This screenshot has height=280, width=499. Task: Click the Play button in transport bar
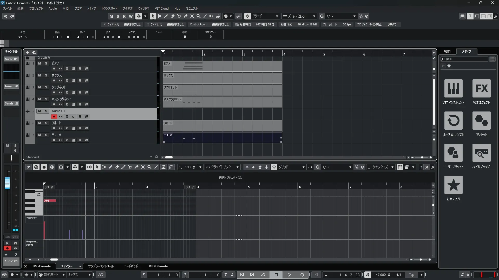point(289,275)
